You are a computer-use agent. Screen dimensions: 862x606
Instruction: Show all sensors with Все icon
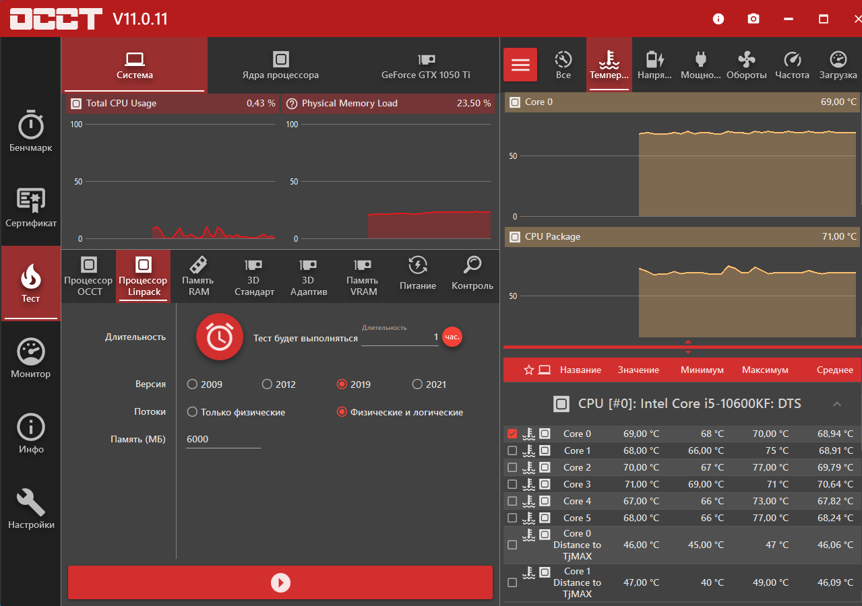click(563, 65)
